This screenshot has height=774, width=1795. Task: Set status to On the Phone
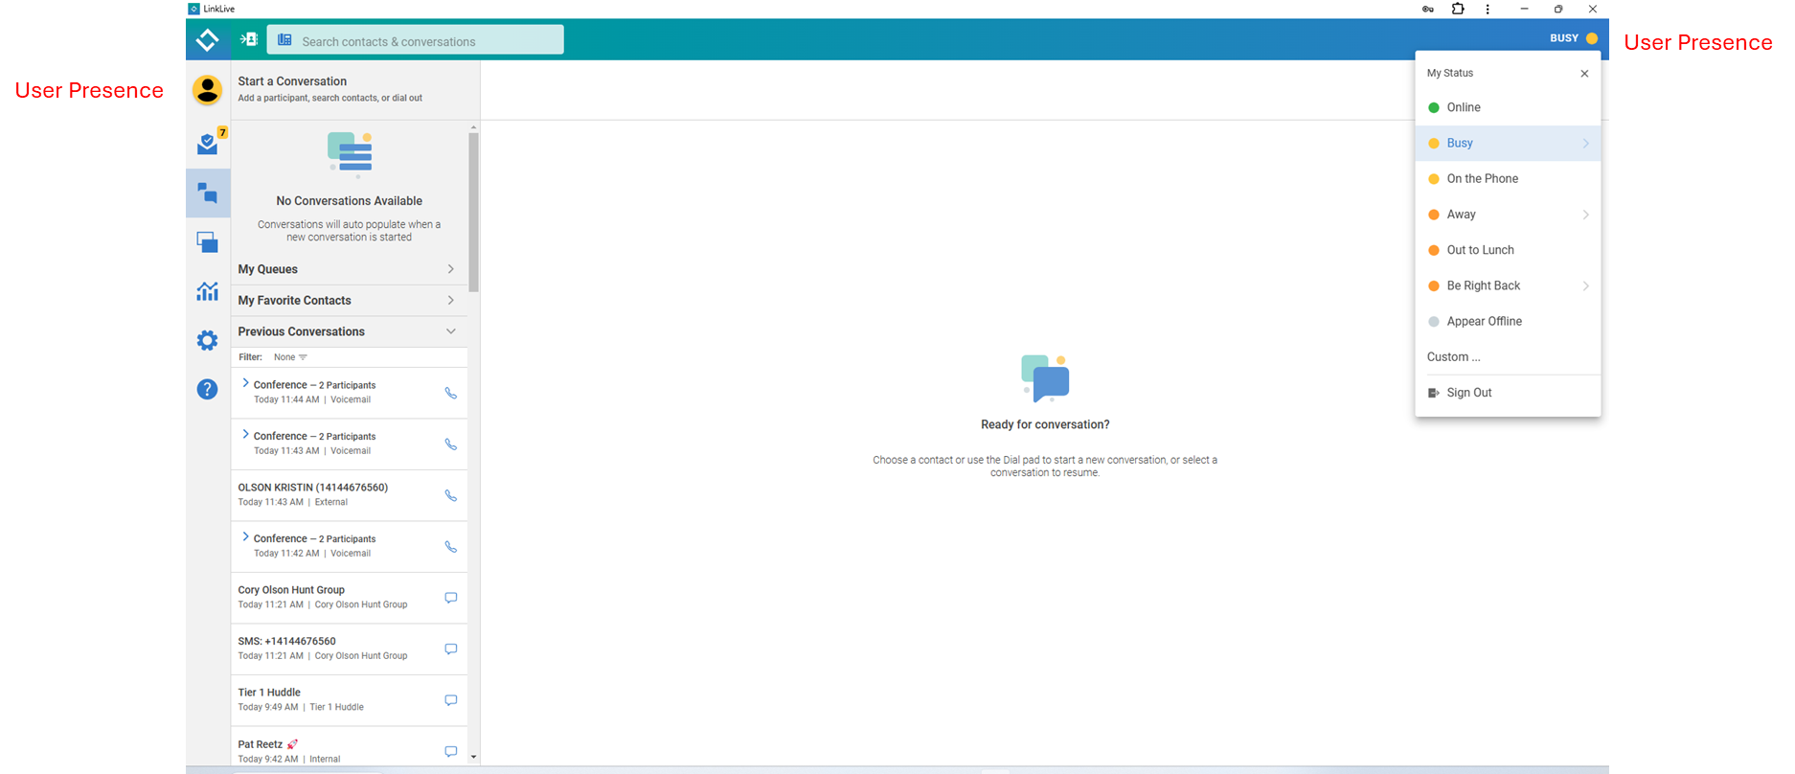click(x=1482, y=179)
